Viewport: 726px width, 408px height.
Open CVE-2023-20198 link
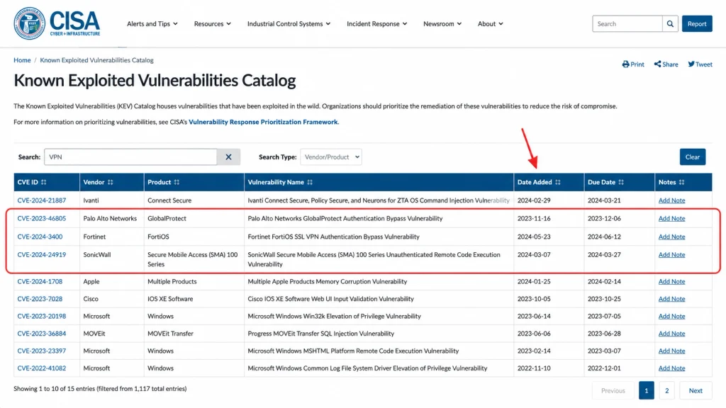42,316
